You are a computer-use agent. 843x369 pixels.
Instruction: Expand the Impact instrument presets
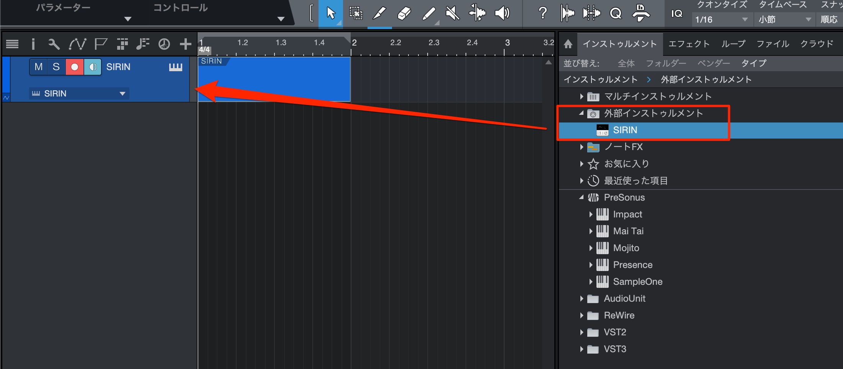(x=591, y=214)
